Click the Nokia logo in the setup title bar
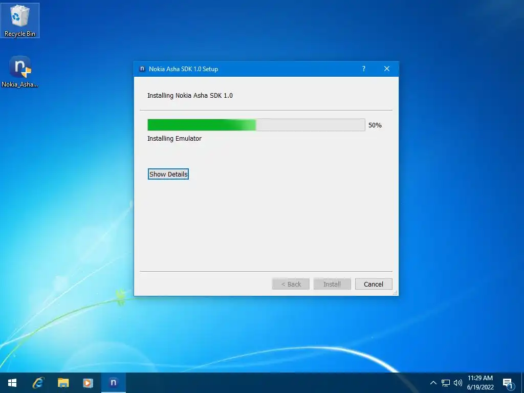524x393 pixels. pyautogui.click(x=142, y=69)
